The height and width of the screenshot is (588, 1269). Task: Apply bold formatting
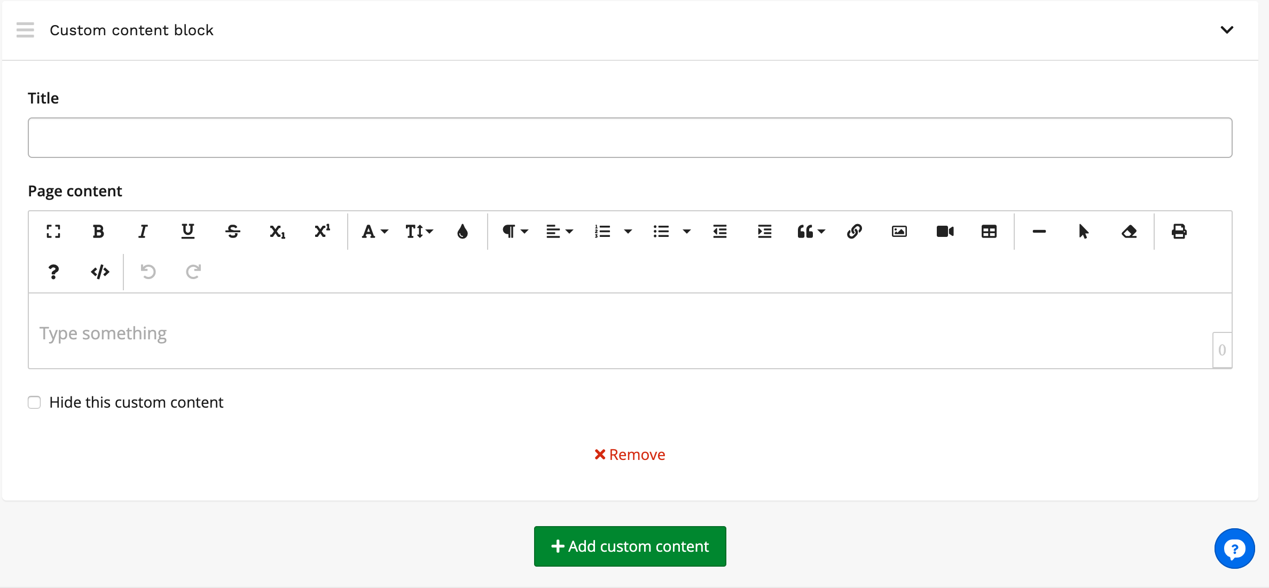coord(98,232)
